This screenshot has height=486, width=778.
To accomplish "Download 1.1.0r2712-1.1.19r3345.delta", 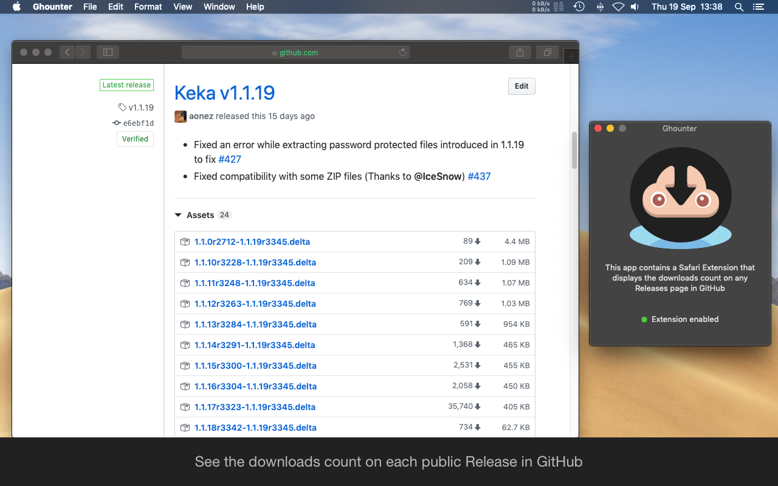I will (x=252, y=242).
